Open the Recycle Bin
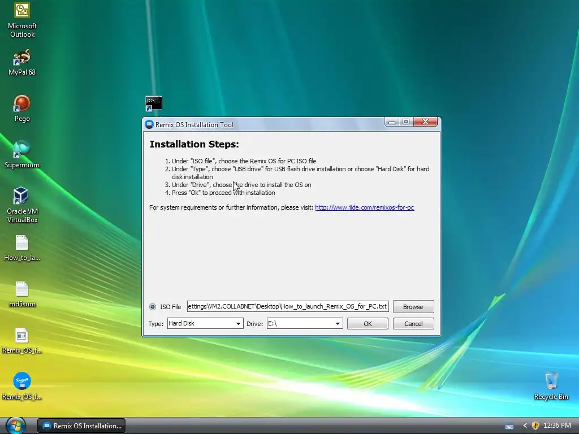 pyautogui.click(x=551, y=387)
